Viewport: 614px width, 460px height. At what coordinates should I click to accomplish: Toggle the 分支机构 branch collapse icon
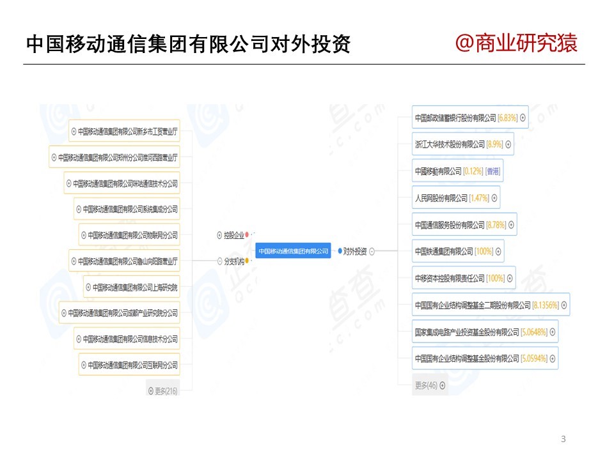click(219, 261)
